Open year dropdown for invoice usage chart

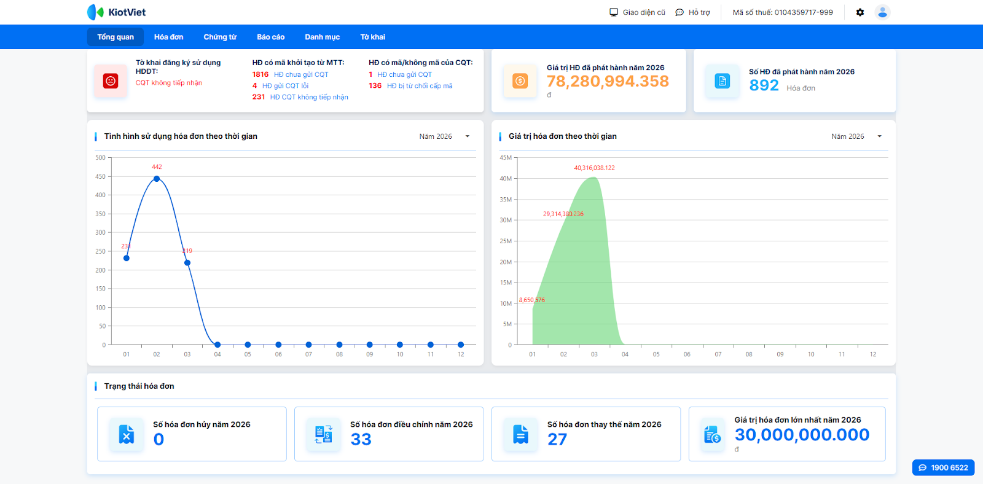[444, 136]
